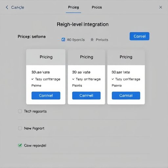Click the Reigh-level integration heading
Image resolution: width=168 pixels, height=168 pixels.
point(83,24)
